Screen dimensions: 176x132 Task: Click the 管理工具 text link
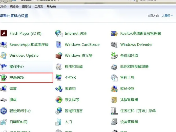127,78
